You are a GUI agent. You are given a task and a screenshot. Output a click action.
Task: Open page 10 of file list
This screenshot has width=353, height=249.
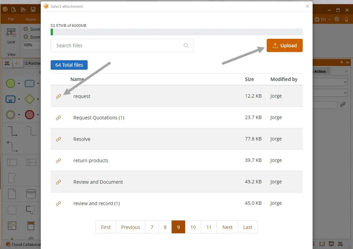[x=193, y=227]
